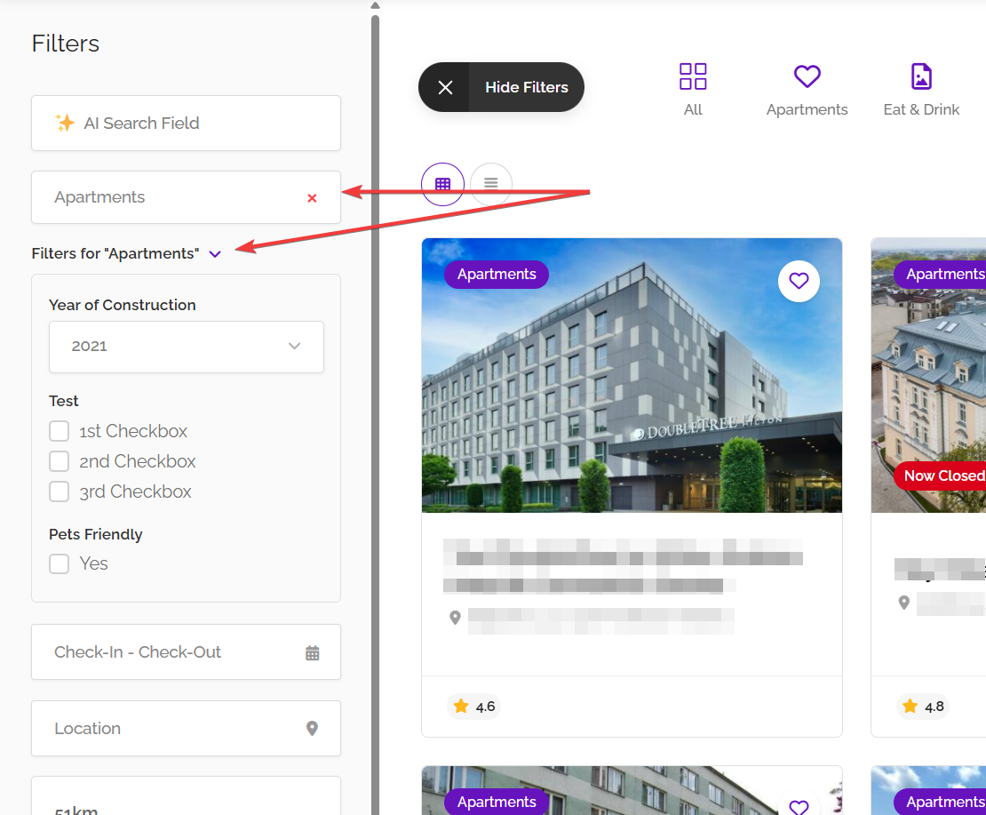Tick the 3rd Checkbox option
The width and height of the screenshot is (986, 815).
click(60, 492)
